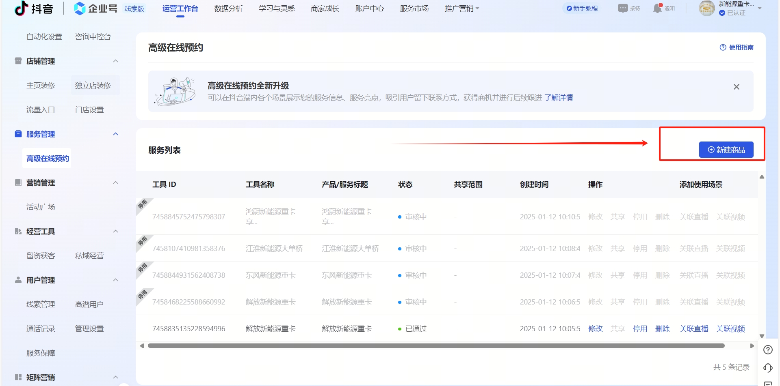This screenshot has height=386, width=780.
Task: Click the 店铺管理 store icon
Action: tap(18, 61)
